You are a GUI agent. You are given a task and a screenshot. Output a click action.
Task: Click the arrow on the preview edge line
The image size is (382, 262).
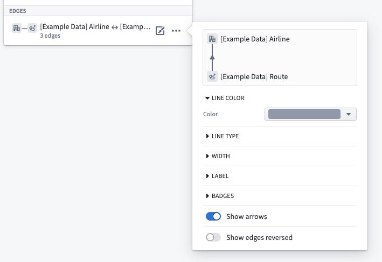coord(212,58)
